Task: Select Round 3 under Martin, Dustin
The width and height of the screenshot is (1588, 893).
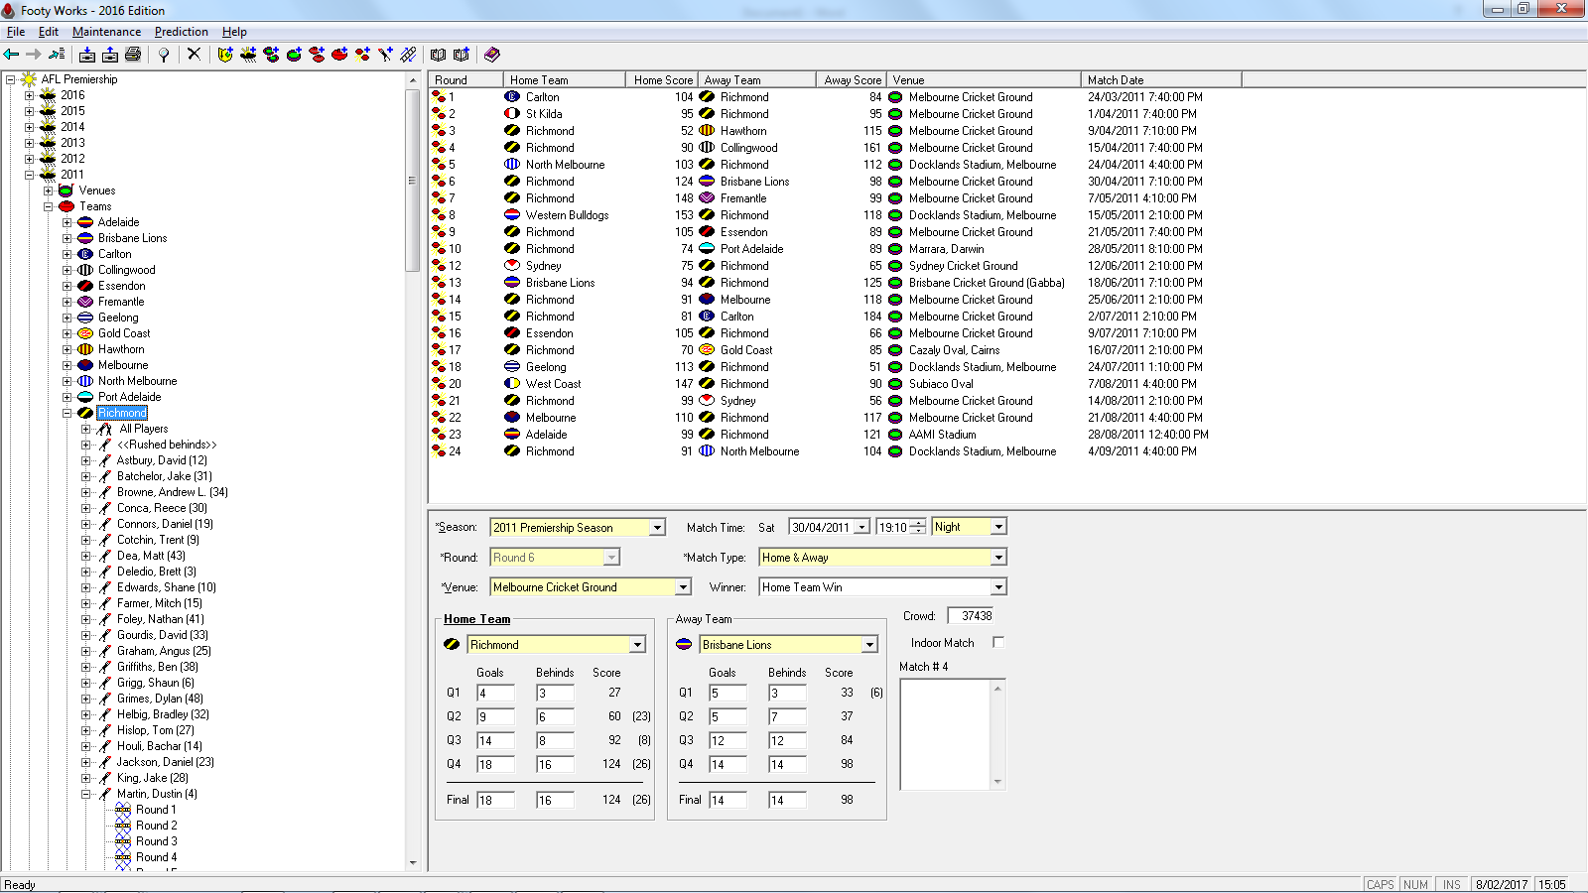Action: 157,841
